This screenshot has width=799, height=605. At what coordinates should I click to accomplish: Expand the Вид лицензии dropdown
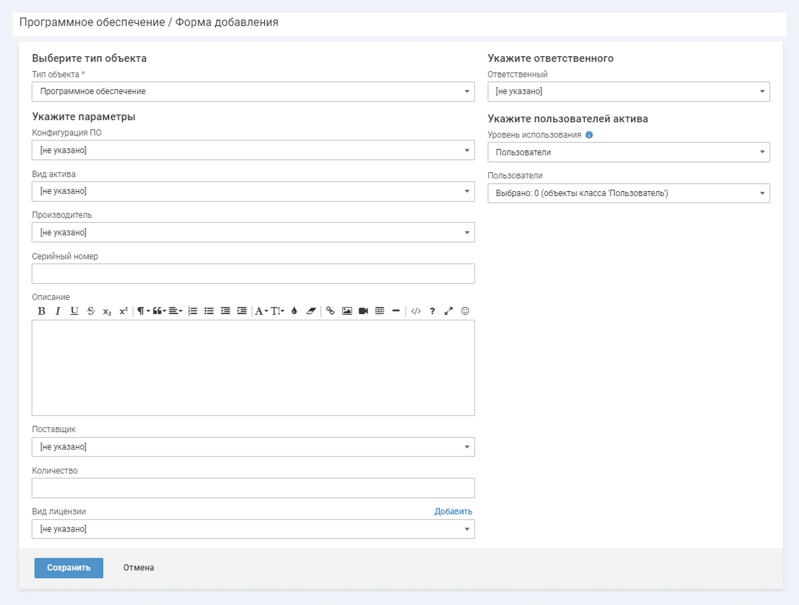pyautogui.click(x=253, y=529)
